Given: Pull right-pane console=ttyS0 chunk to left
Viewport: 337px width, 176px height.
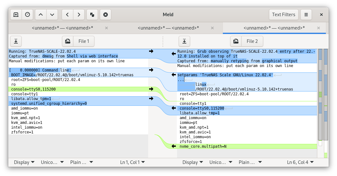Looking at the screenshot, I should tap(174, 108).
